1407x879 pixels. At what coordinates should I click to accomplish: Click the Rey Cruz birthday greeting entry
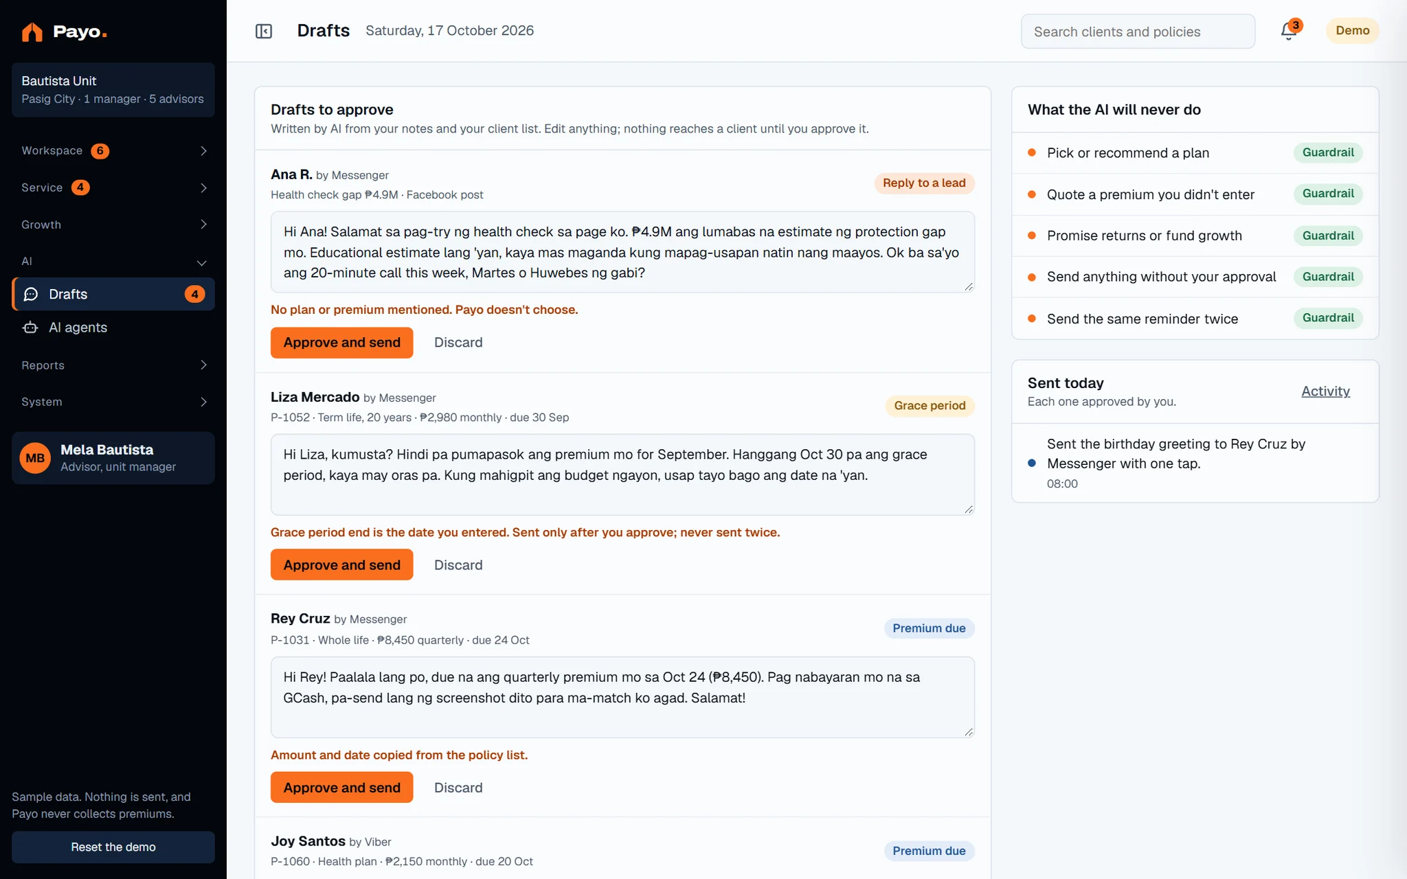pos(1195,463)
